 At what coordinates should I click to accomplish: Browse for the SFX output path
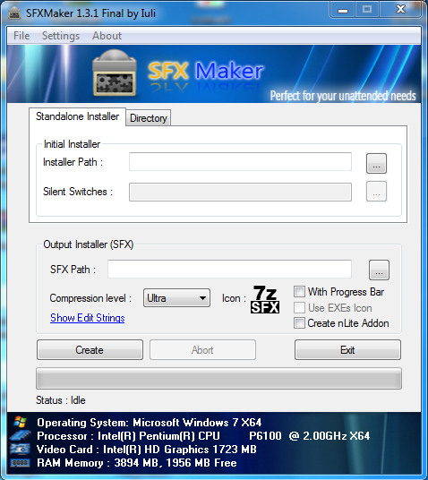379,270
